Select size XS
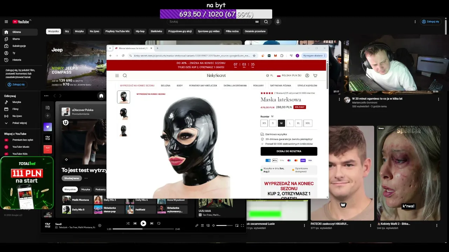Screen dimensions: 449x252 264,123
